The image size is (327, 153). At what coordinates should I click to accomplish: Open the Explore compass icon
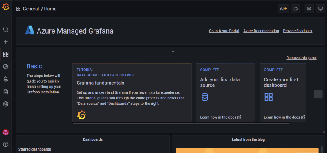(x=6, y=67)
